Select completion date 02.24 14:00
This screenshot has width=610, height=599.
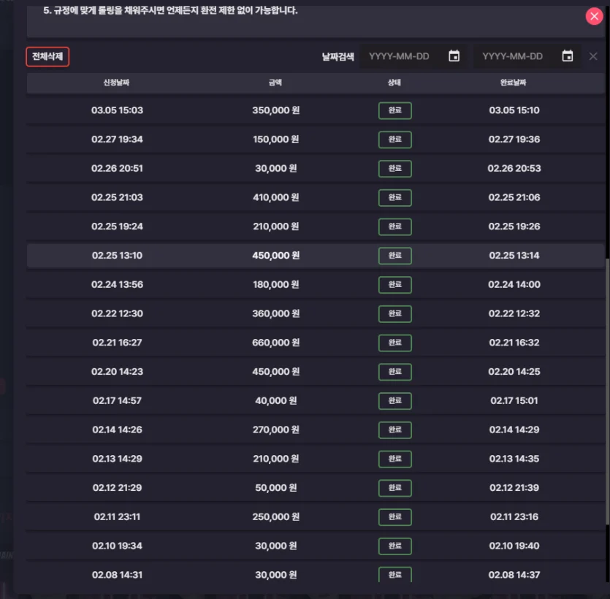(x=514, y=284)
